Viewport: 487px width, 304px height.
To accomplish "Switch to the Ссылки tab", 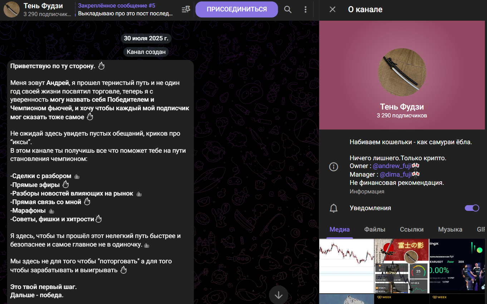I will [412, 229].
